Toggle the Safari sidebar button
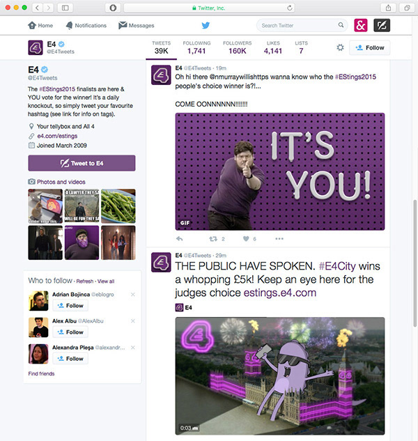This screenshot has width=418, height=441. point(65,8)
